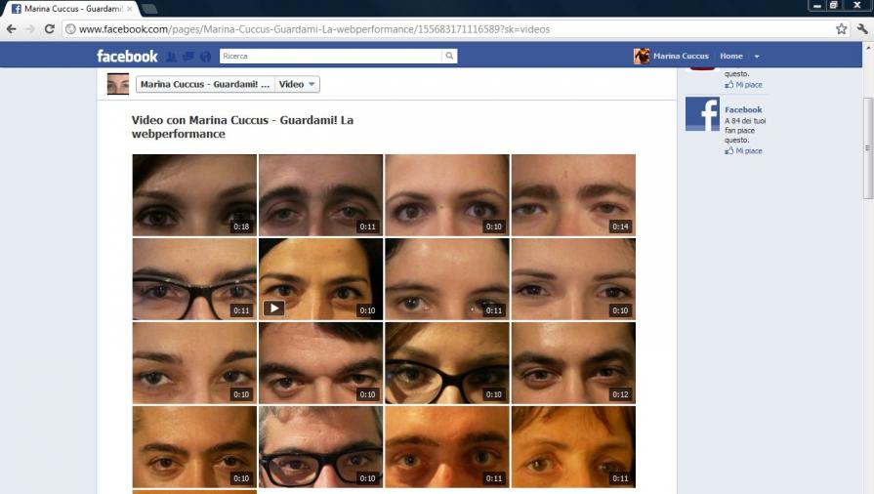Image resolution: width=874 pixels, height=494 pixels.
Task: Open the messages icon in header
Action: tap(188, 57)
